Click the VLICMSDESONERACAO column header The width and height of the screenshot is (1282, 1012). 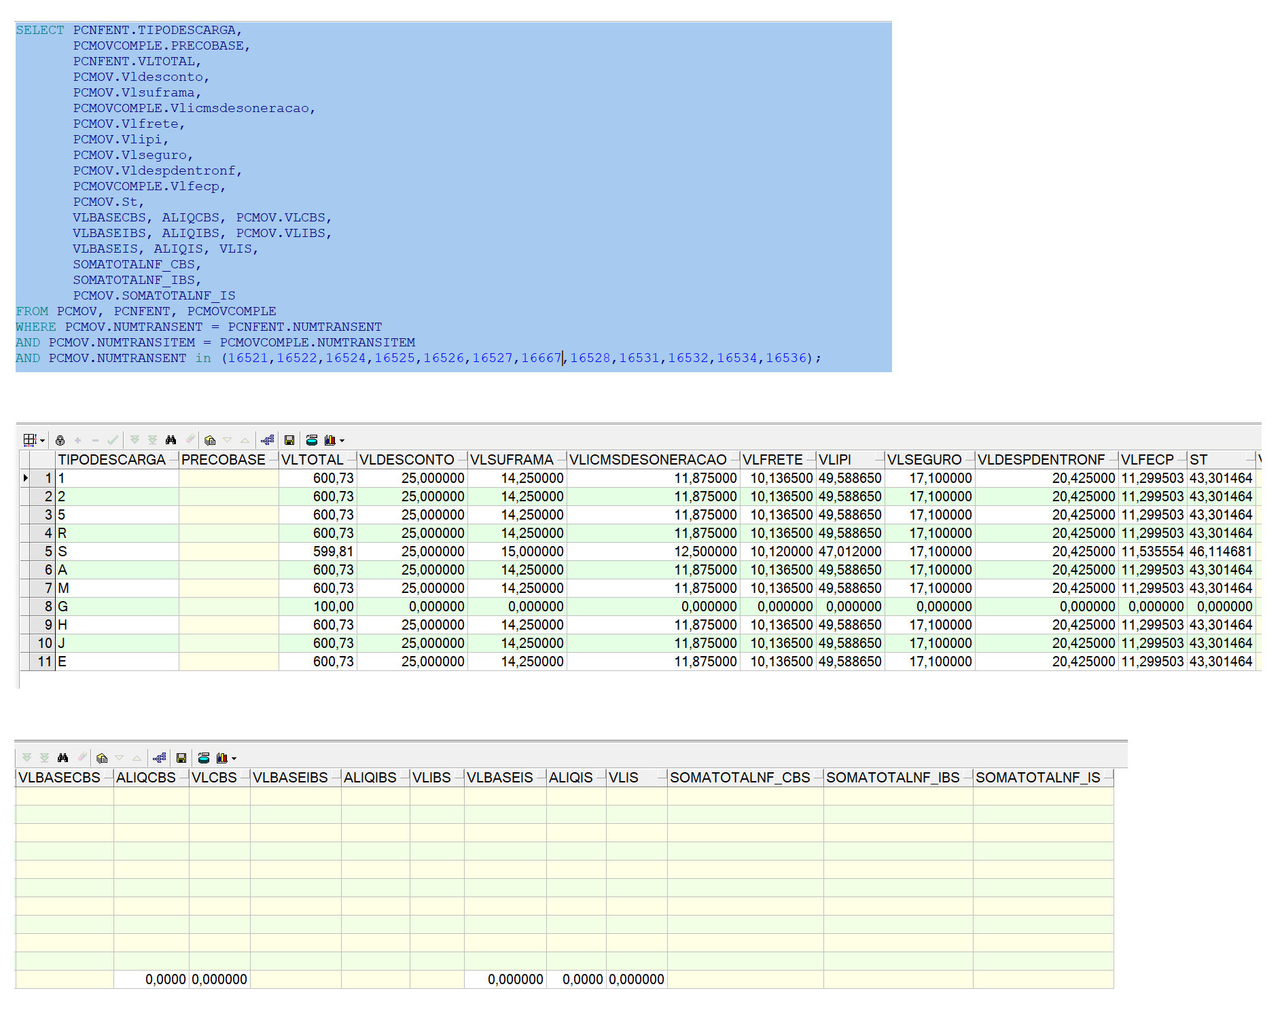[654, 460]
